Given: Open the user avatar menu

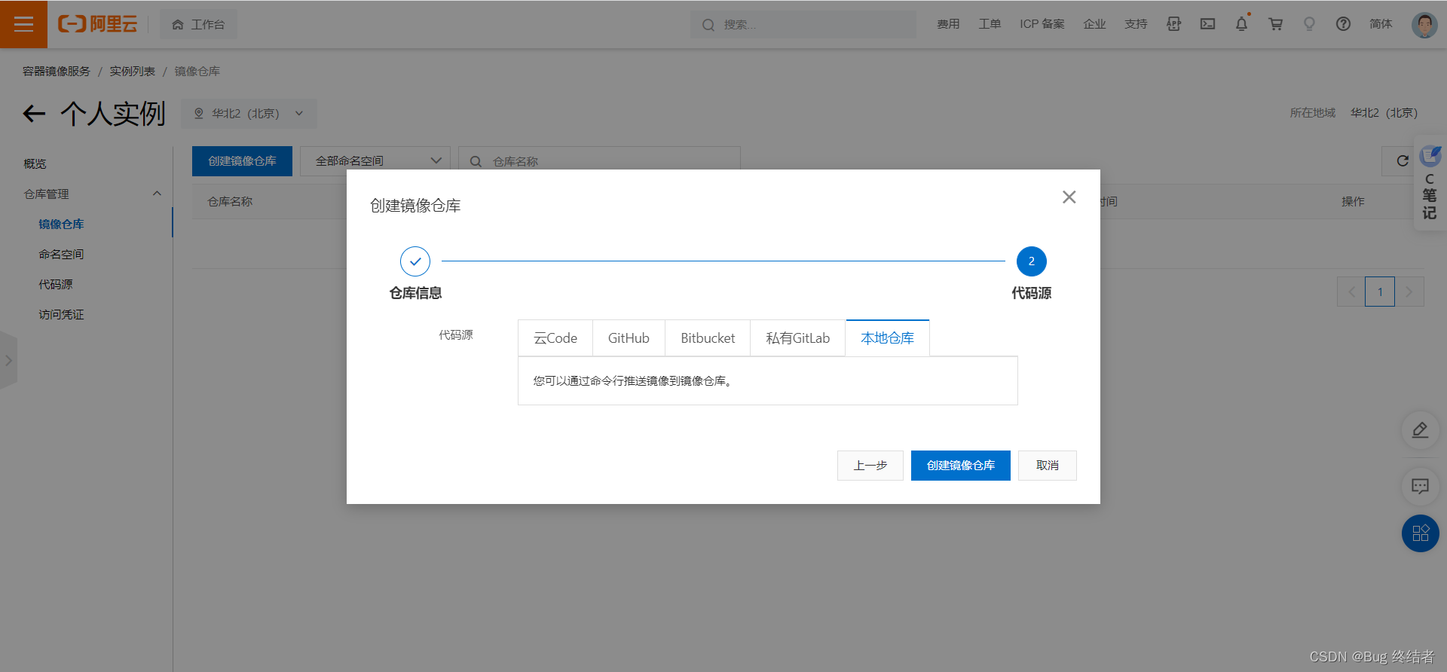Looking at the screenshot, I should pyautogui.click(x=1424, y=25).
